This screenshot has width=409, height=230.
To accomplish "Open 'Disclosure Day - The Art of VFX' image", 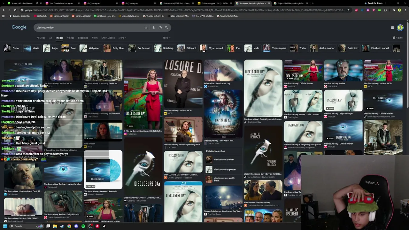I will click(223, 114).
